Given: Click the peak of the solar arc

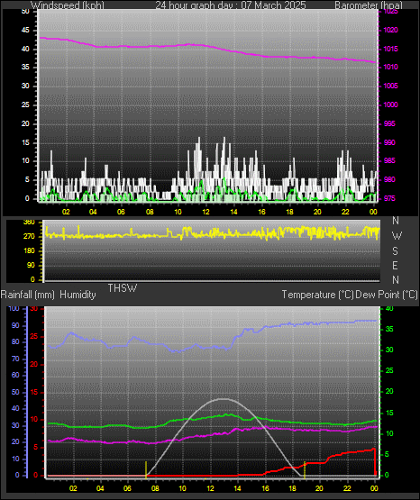Looking at the screenshot, I should point(224,399).
